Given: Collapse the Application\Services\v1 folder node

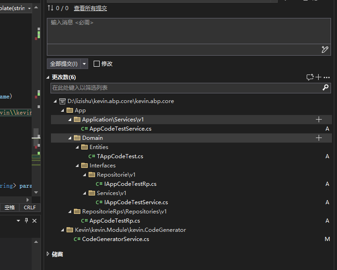Looking at the screenshot, I should point(70,120).
